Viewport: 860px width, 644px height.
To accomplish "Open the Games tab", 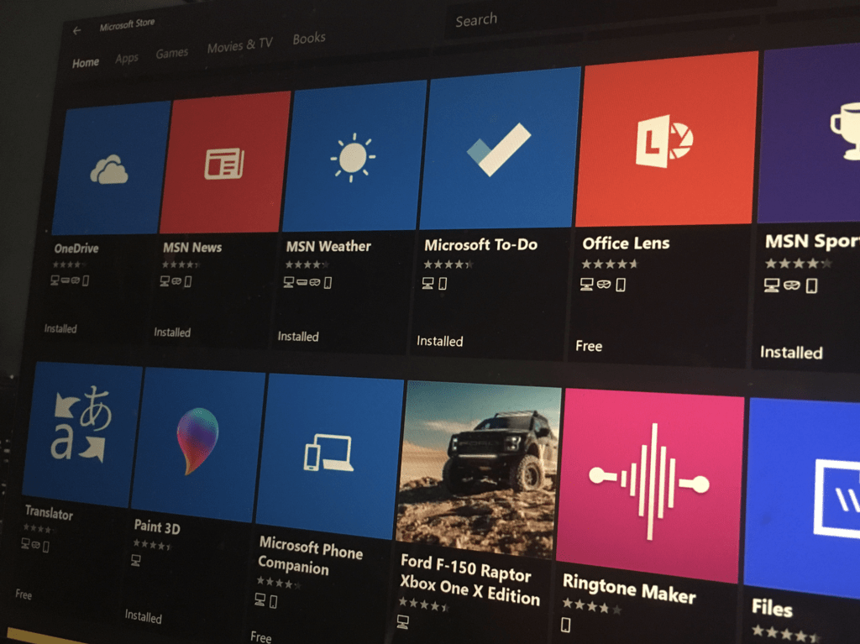I will coord(171,54).
